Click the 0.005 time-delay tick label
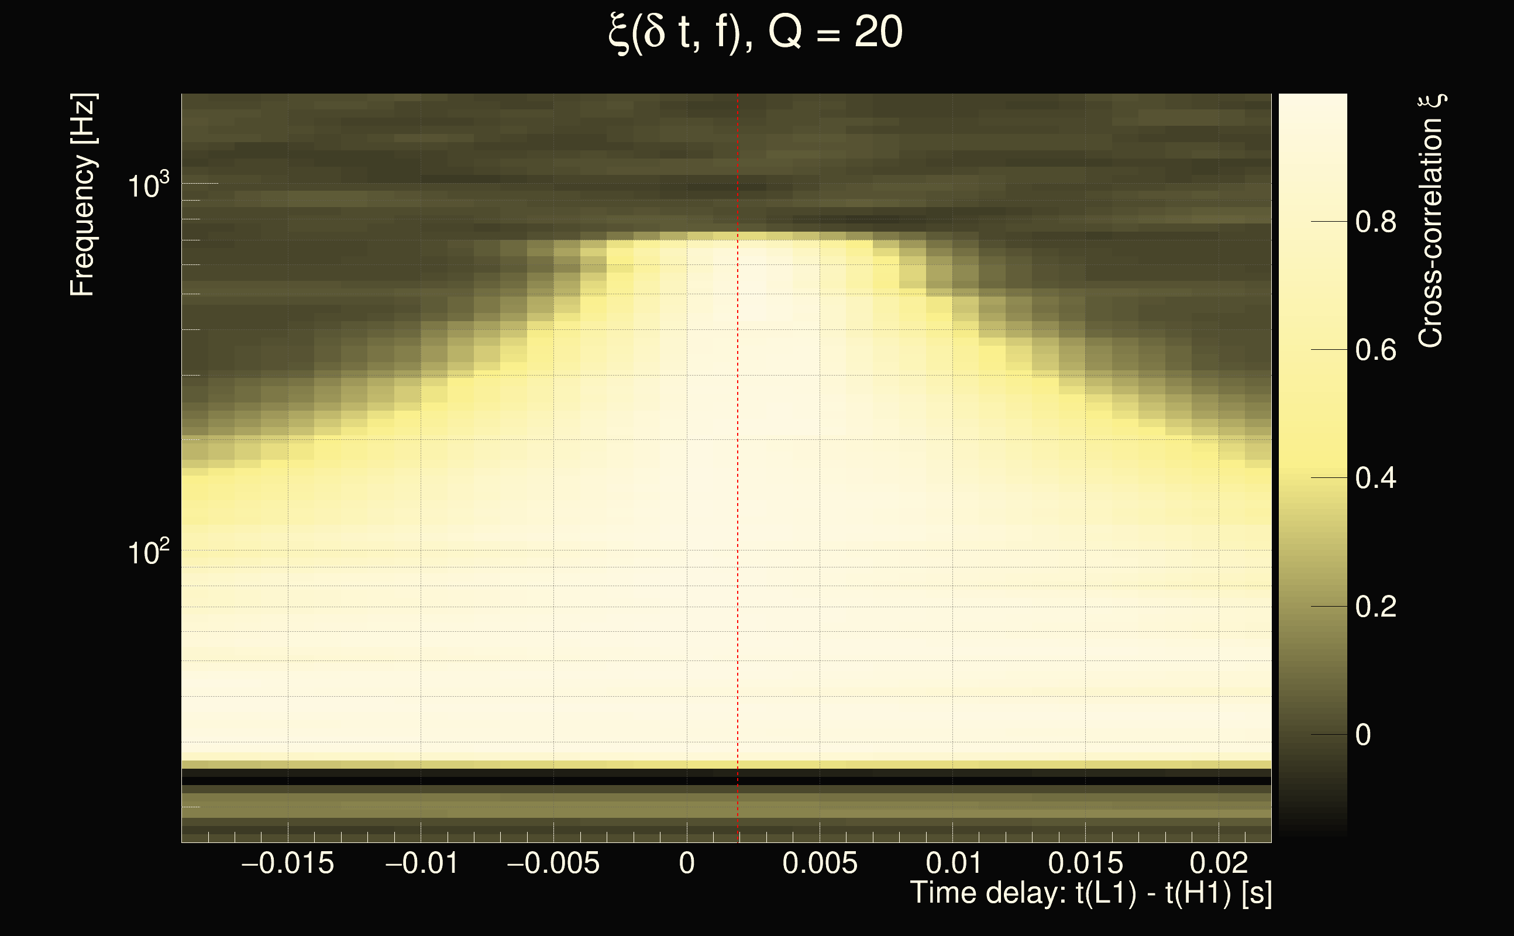Image resolution: width=1514 pixels, height=936 pixels. click(x=820, y=863)
